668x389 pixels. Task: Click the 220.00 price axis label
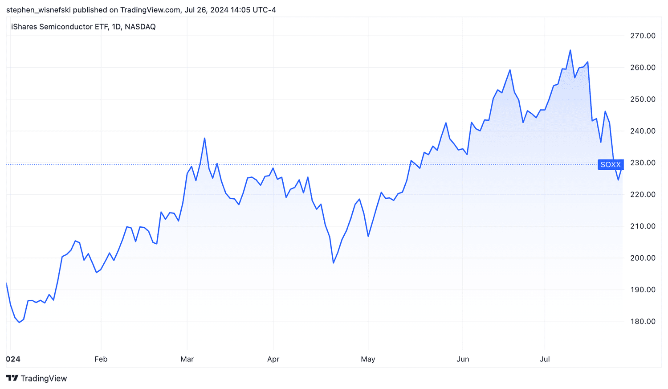coord(643,194)
